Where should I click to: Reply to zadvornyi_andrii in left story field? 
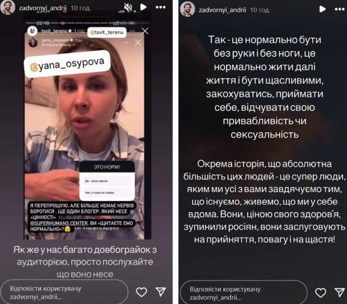(x=64, y=292)
